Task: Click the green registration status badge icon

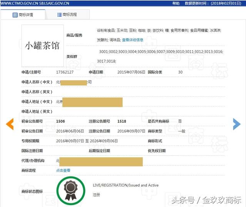Action: pyautogui.click(x=71, y=190)
